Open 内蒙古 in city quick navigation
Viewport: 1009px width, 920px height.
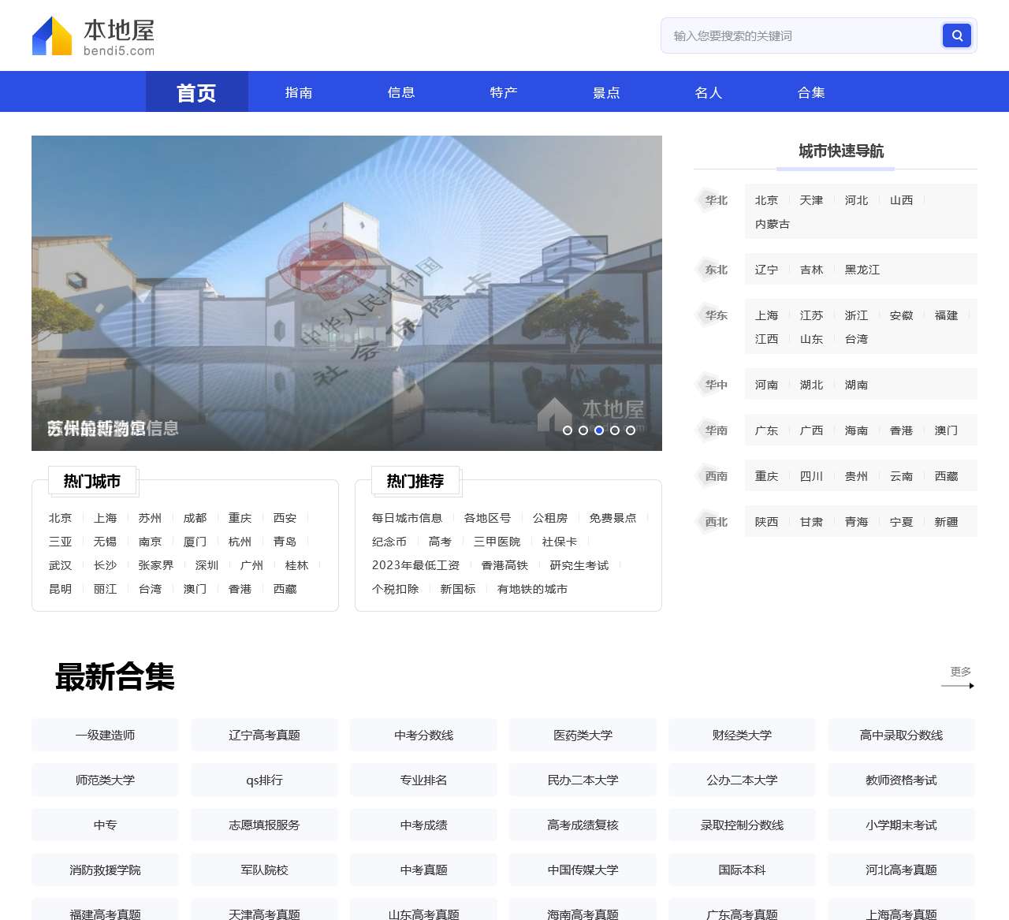pyautogui.click(x=773, y=224)
